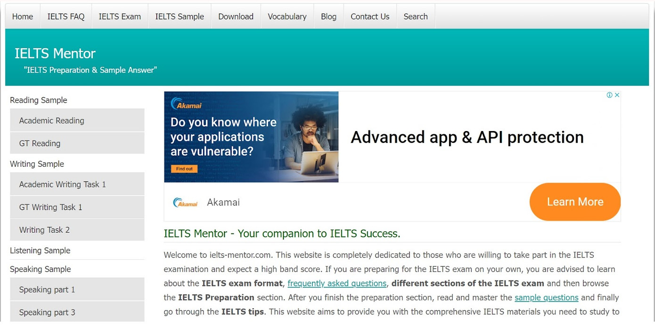Follow the sample questions hyperlink
This screenshot has height=328, width=655.
(x=546, y=298)
